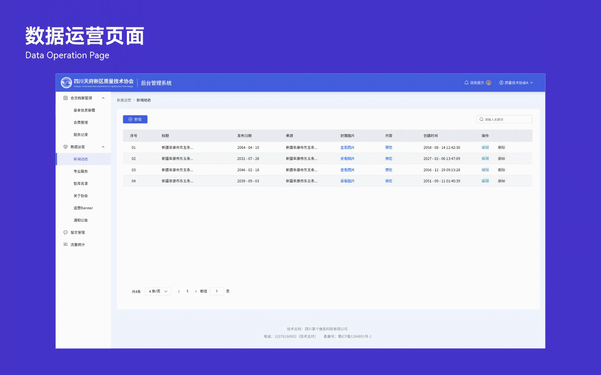Open 智库名录 in the sidebar
This screenshot has height=375, width=601.
tap(81, 183)
